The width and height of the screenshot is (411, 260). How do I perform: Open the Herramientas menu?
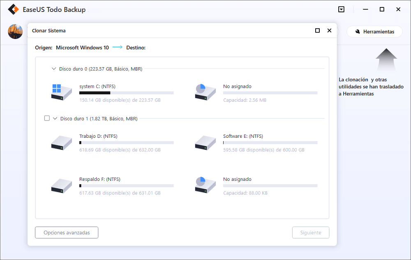click(374, 32)
